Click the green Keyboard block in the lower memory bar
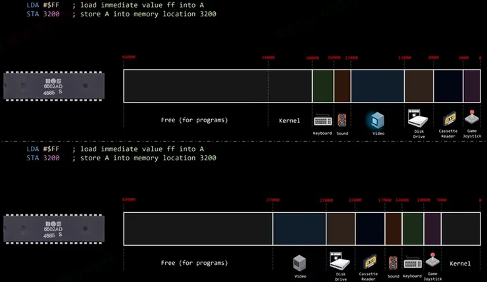The height and width of the screenshot is (282, 487). [x=413, y=229]
